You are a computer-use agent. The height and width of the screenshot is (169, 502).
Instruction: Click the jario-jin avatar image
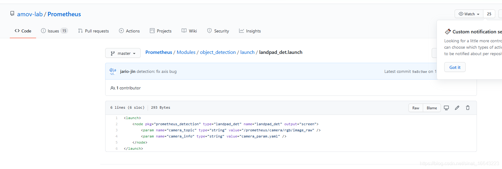coord(113,71)
